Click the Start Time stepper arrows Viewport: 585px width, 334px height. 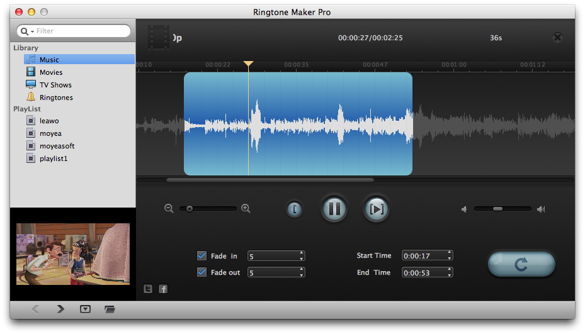coord(449,255)
